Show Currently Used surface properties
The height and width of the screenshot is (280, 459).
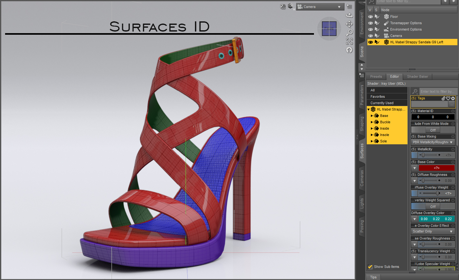pos(387,103)
